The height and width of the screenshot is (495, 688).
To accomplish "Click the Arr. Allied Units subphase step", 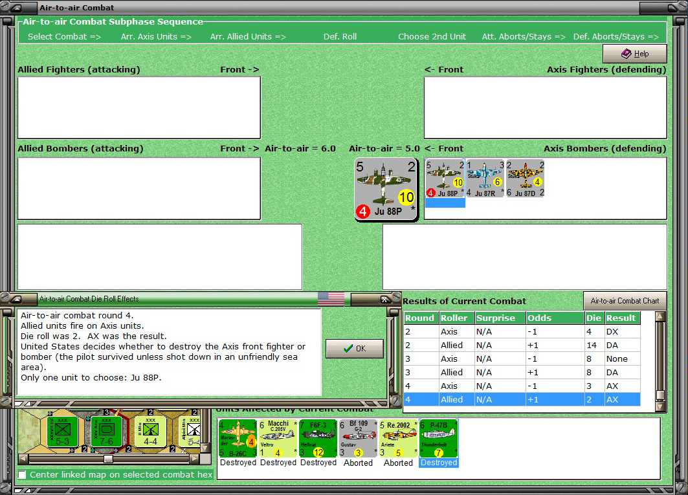I will [248, 36].
